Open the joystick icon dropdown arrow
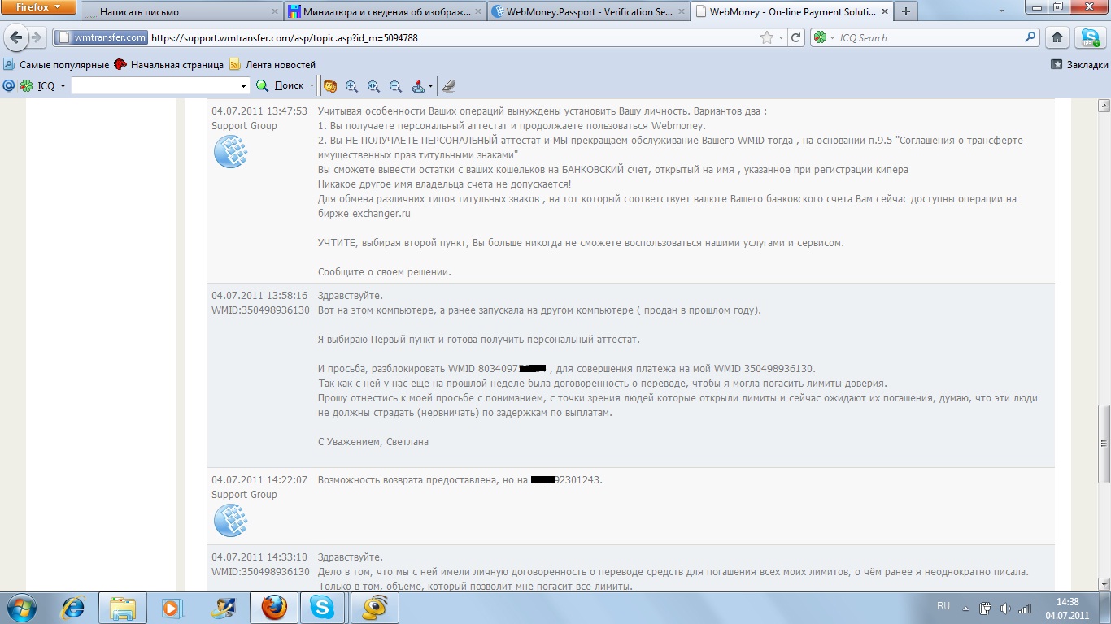 [x=430, y=85]
